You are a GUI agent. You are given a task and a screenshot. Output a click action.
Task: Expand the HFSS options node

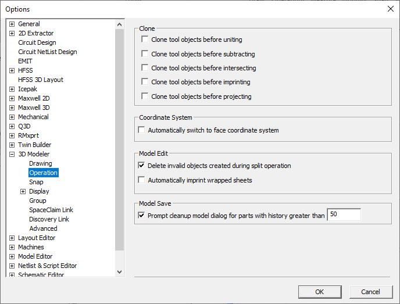tap(12, 70)
